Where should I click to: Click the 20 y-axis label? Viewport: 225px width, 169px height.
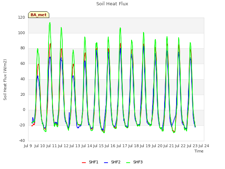[22, 95]
